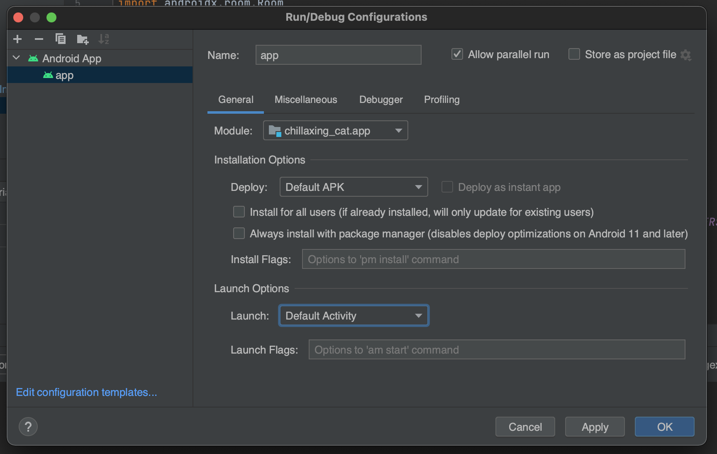Screen dimensions: 717x454
Task: Enable Install for all users checkbox
Action: pos(239,212)
